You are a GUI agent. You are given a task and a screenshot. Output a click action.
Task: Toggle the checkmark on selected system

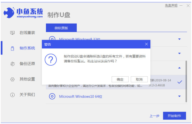(x=180, y=82)
